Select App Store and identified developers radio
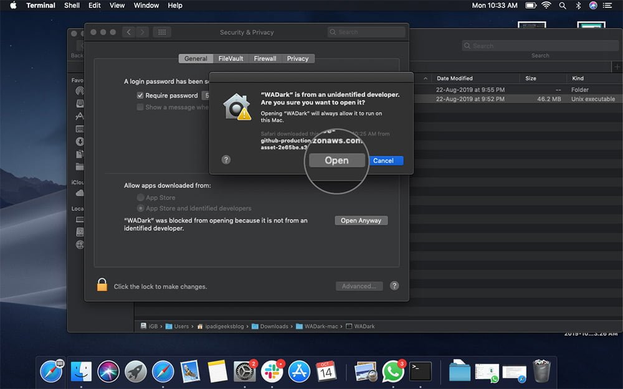The height and width of the screenshot is (389, 623). click(x=140, y=208)
